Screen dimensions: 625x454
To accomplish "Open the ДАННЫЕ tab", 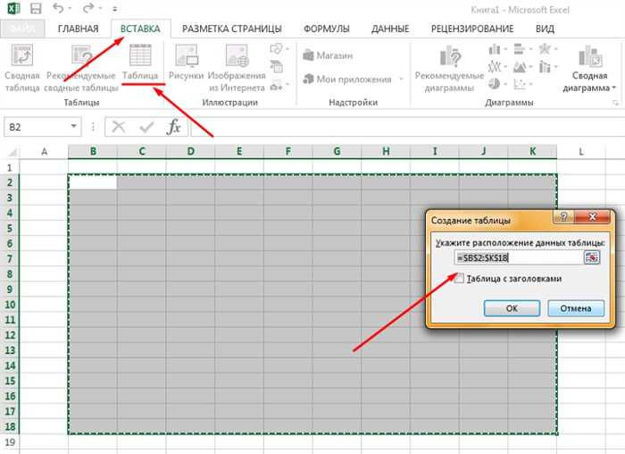I will click(x=390, y=29).
